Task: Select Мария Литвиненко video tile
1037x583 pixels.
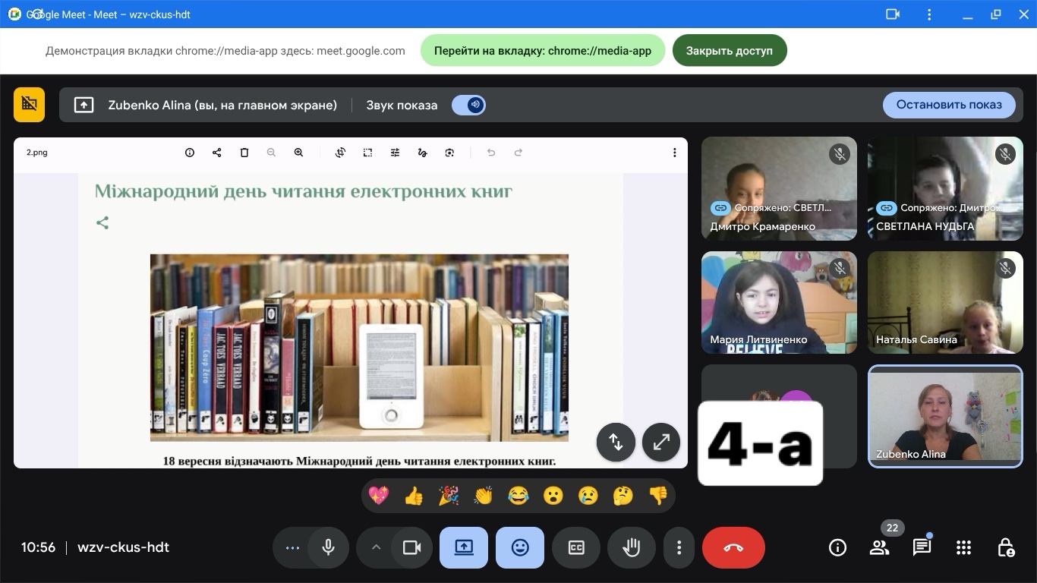Action: click(x=779, y=302)
